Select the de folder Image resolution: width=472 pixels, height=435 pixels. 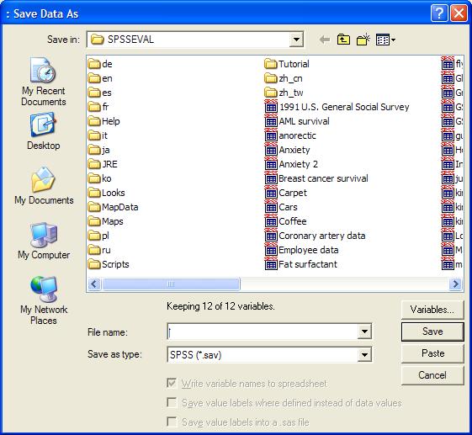pyautogui.click(x=100, y=64)
